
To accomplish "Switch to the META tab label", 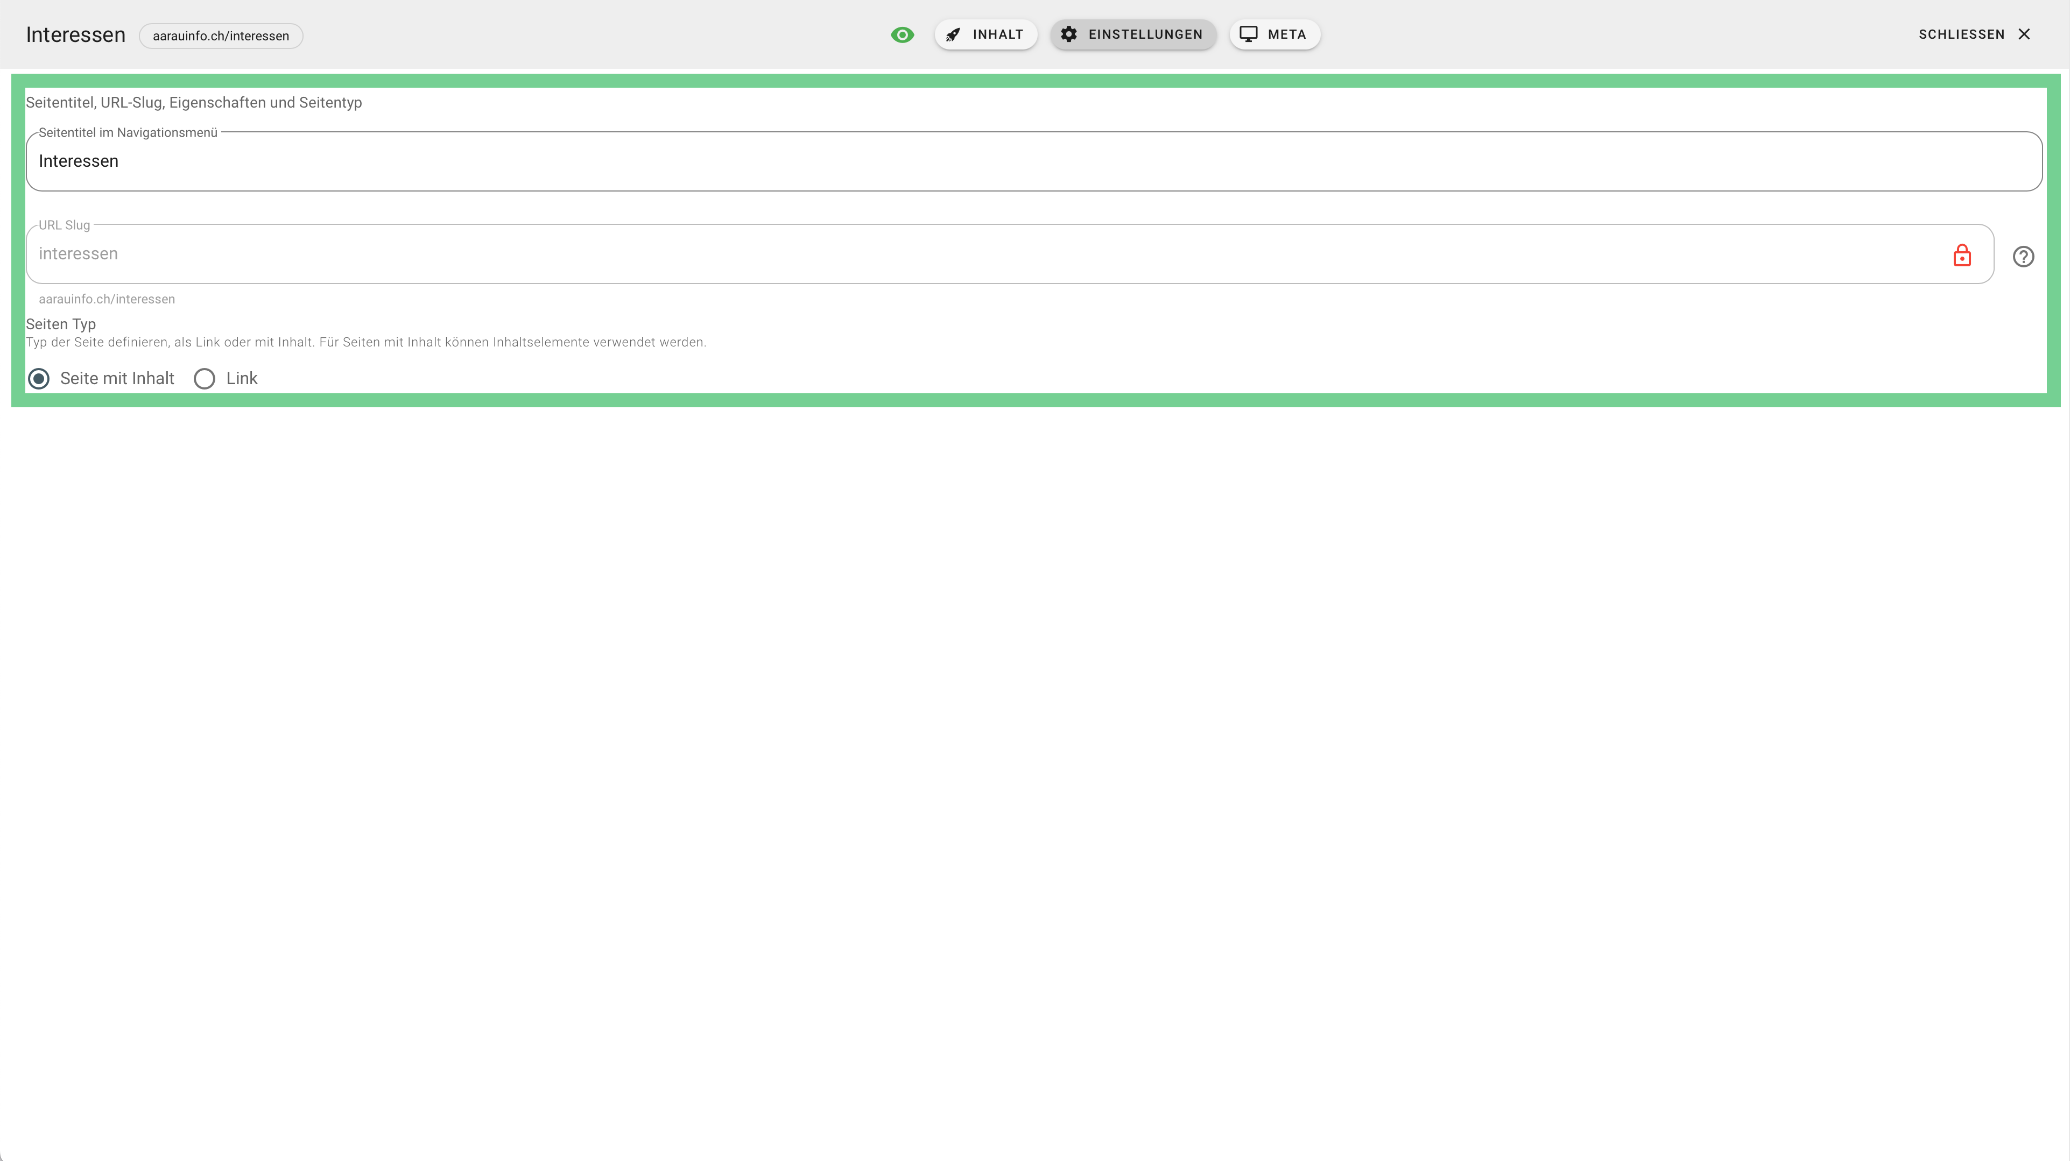I will click(x=1286, y=34).
